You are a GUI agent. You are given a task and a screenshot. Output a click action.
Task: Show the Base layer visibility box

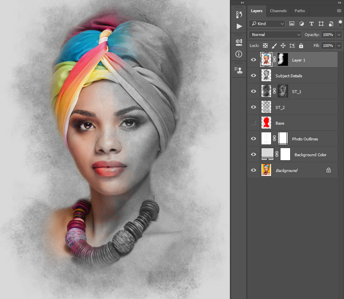tap(253, 123)
